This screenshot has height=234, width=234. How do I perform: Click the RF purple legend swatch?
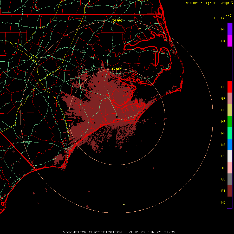coord(230,29)
